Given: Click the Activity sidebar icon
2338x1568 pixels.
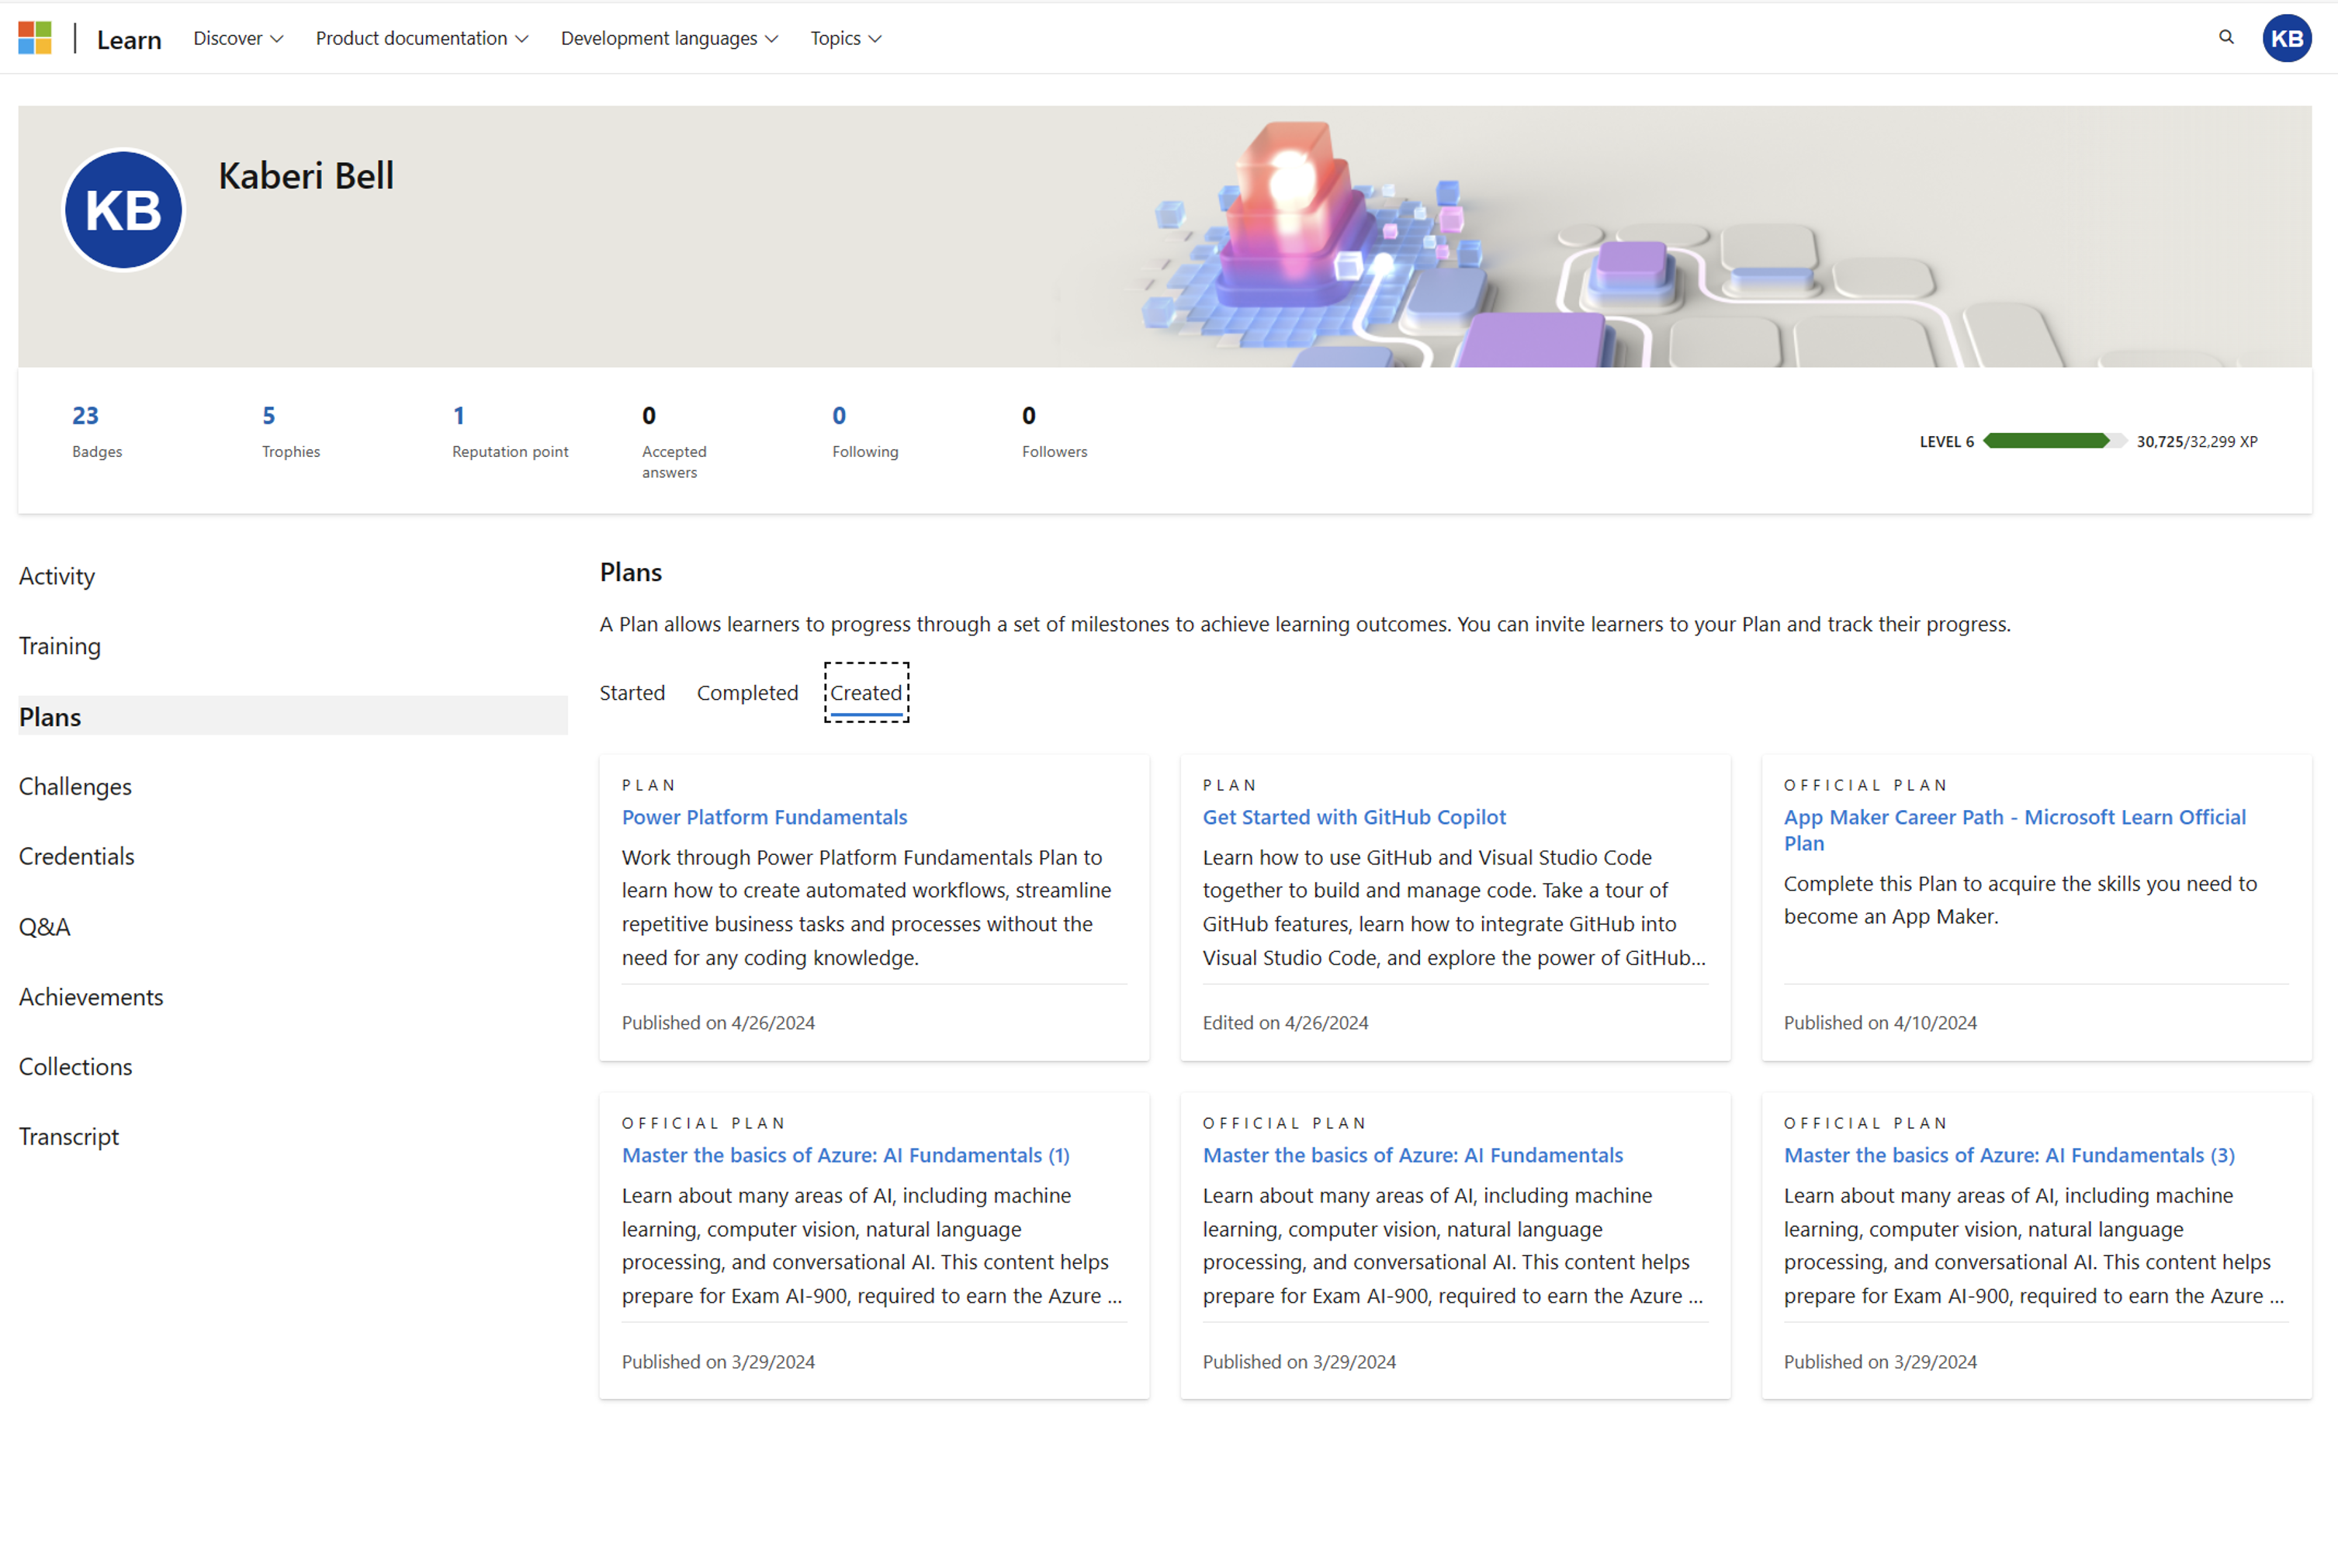Looking at the screenshot, I should tap(56, 576).
